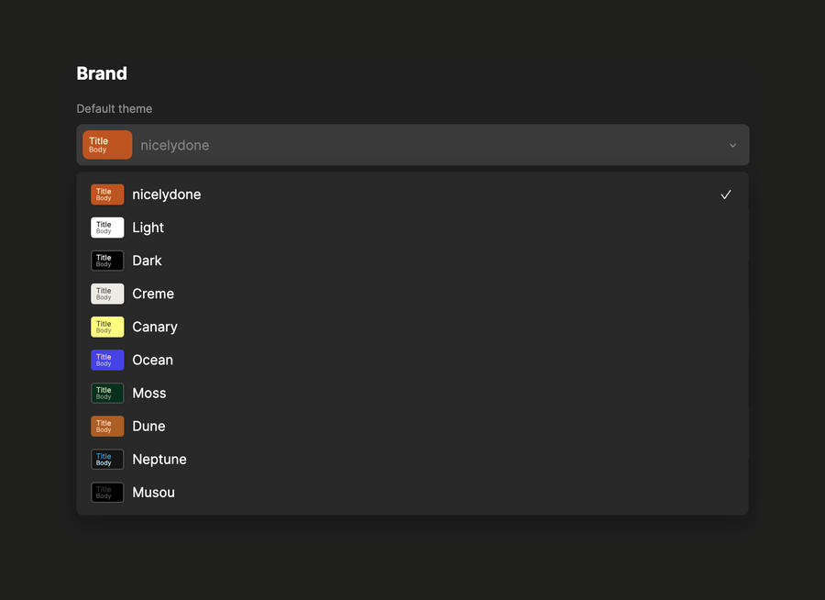Click the swatch inside the theme selector field
This screenshot has height=600, width=825.
tap(107, 145)
